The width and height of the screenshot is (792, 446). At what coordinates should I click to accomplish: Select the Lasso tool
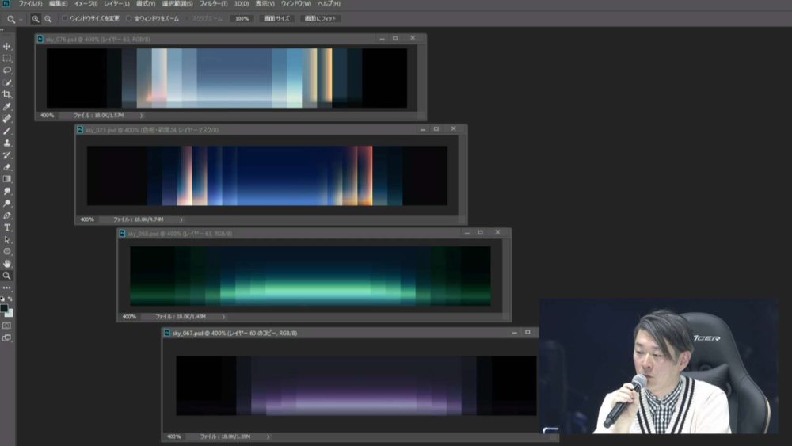tap(7, 70)
